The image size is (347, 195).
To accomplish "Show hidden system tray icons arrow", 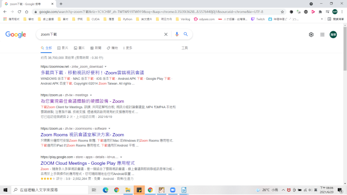I will pyautogui.click(x=283, y=190).
